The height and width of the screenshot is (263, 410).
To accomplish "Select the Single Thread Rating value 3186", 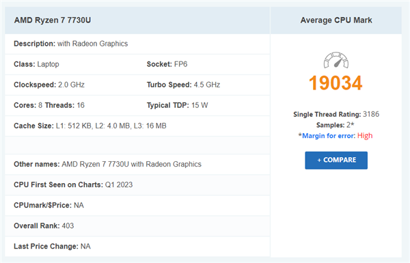I will coord(371,114).
